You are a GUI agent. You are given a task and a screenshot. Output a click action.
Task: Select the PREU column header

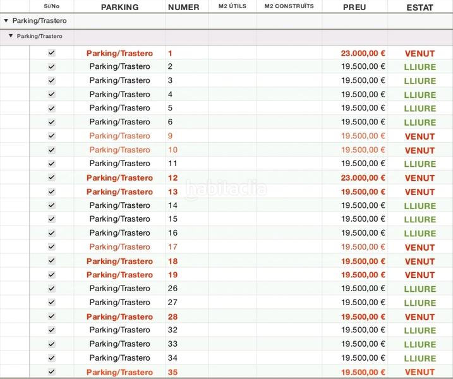pos(354,7)
